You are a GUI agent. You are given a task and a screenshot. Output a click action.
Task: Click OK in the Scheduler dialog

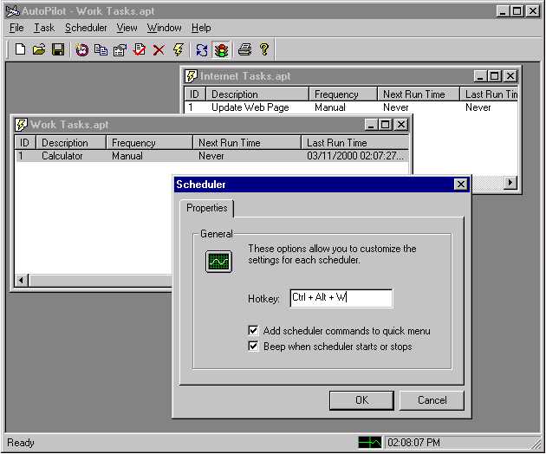pos(361,400)
